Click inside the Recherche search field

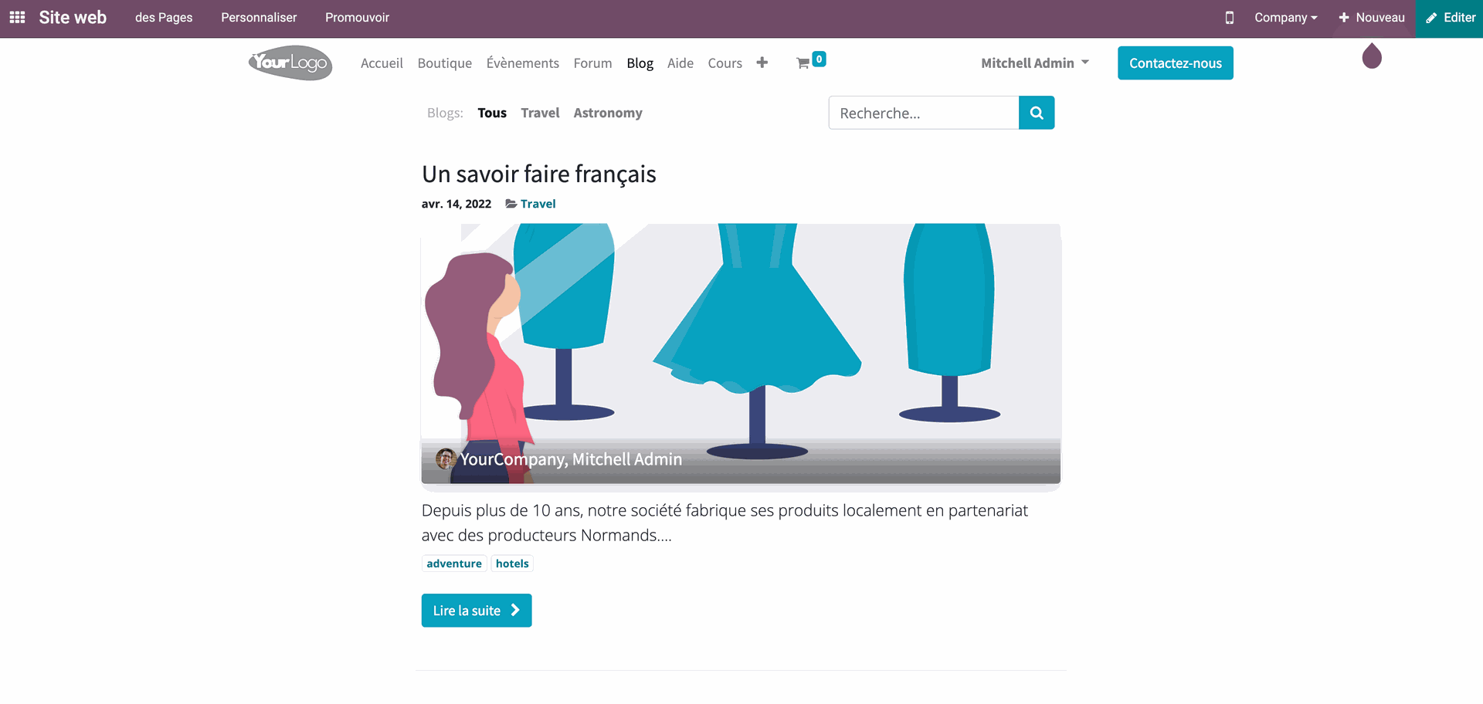coord(923,113)
